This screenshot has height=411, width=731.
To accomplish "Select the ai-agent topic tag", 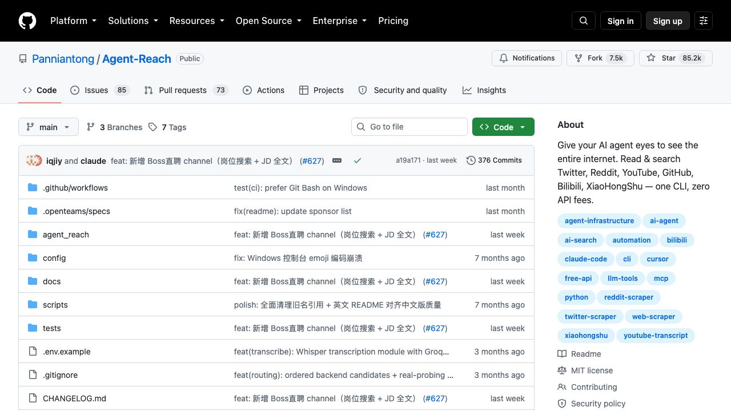I will coord(664,221).
